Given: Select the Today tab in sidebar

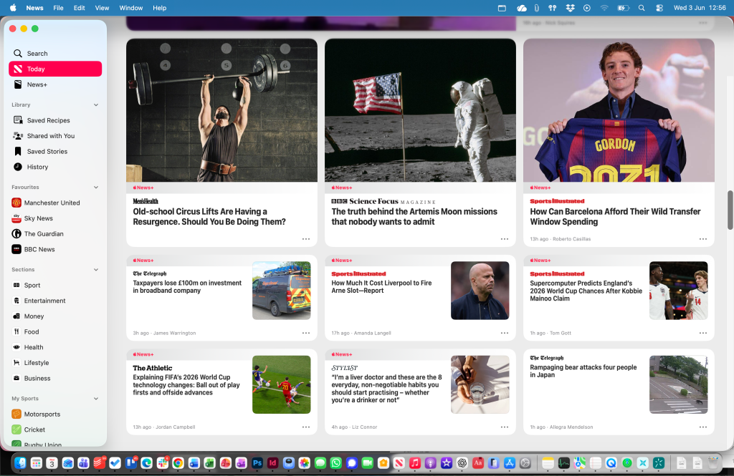Looking at the screenshot, I should pyautogui.click(x=55, y=69).
